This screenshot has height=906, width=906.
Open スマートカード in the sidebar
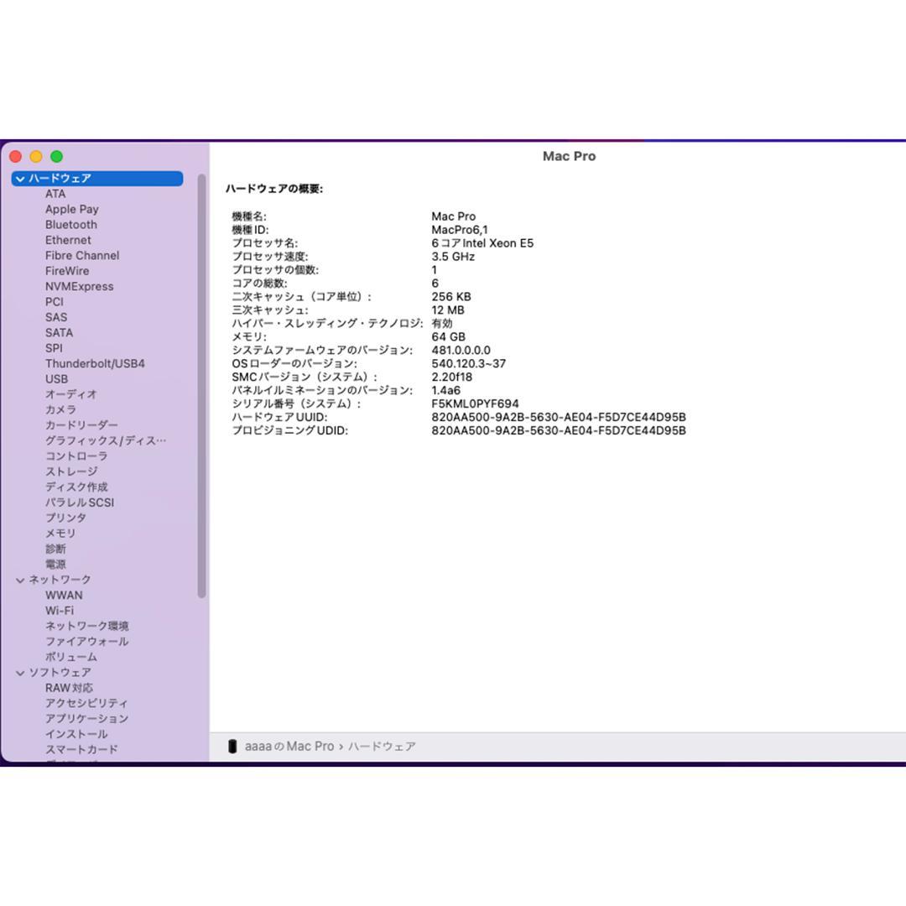click(81, 749)
